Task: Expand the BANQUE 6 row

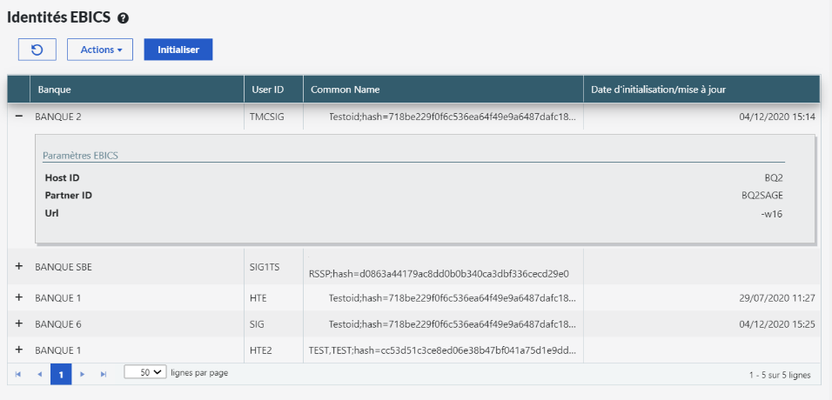Action: 19,323
